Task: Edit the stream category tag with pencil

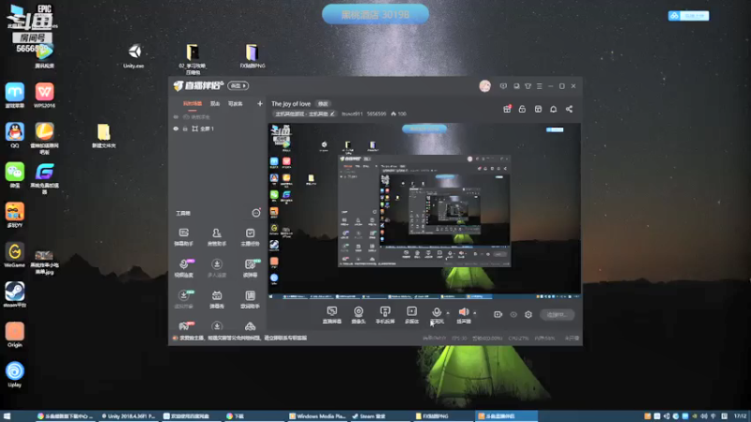Action: tap(304, 113)
